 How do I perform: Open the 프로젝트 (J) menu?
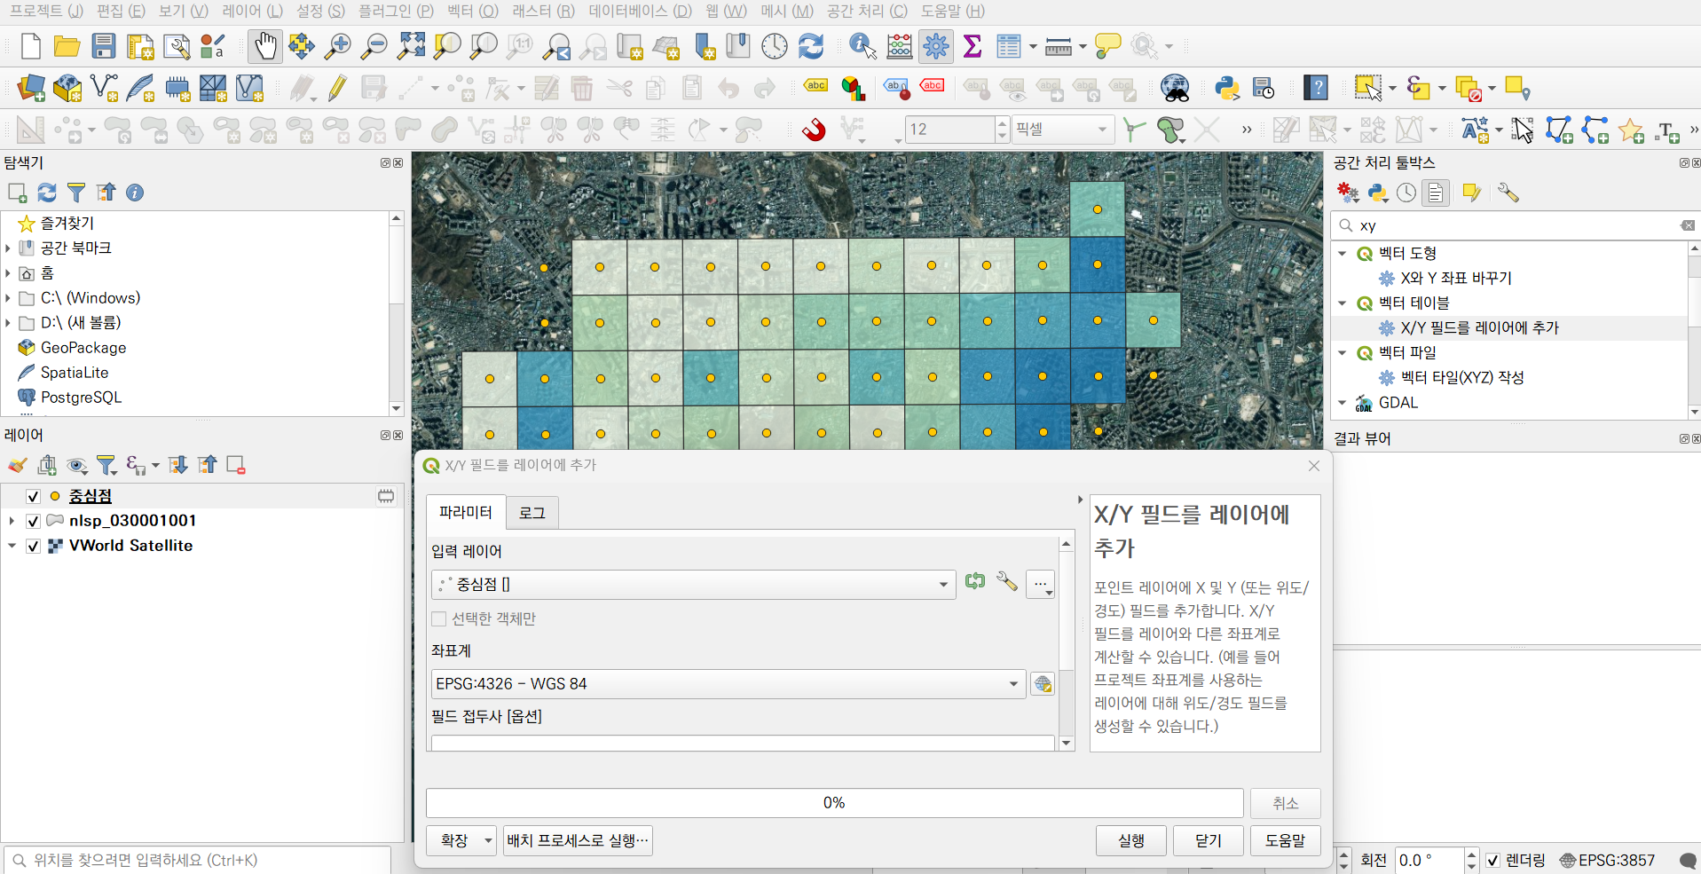46,11
